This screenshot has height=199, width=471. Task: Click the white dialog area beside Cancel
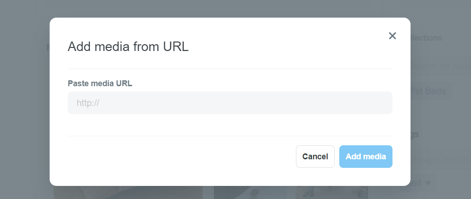180,157
